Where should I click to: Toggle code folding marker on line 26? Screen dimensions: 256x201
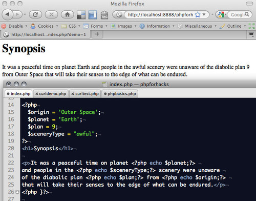click(x=17, y=192)
